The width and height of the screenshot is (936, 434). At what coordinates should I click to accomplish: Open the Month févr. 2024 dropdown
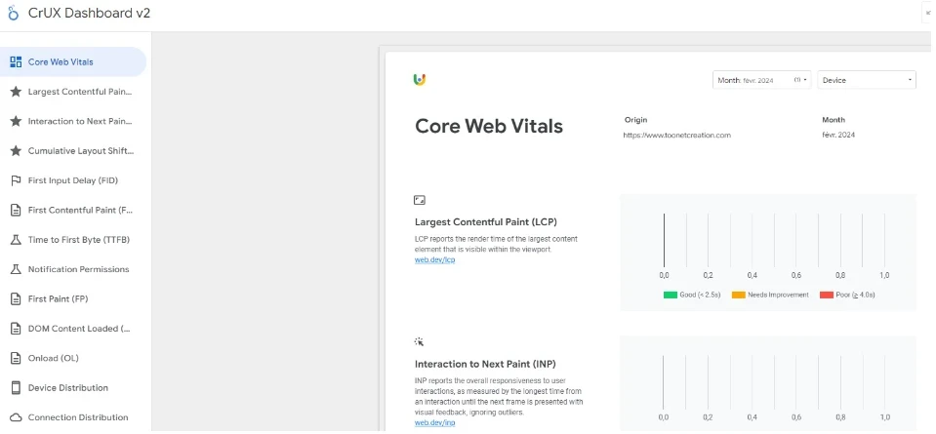pos(761,80)
